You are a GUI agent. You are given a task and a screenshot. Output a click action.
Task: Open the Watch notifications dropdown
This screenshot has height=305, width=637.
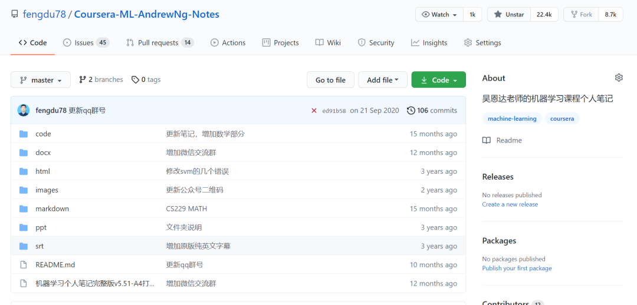439,15
